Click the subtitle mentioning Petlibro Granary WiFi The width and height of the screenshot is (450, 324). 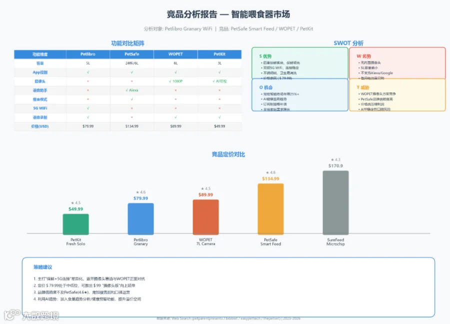coord(228,28)
